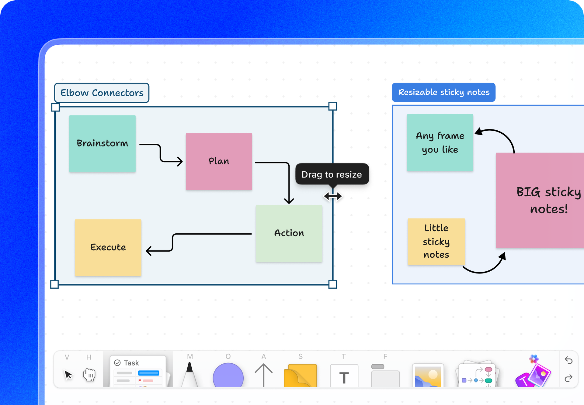Image resolution: width=584 pixels, height=405 pixels.
Task: Choose the purple circle shape tool
Action: coord(228,375)
